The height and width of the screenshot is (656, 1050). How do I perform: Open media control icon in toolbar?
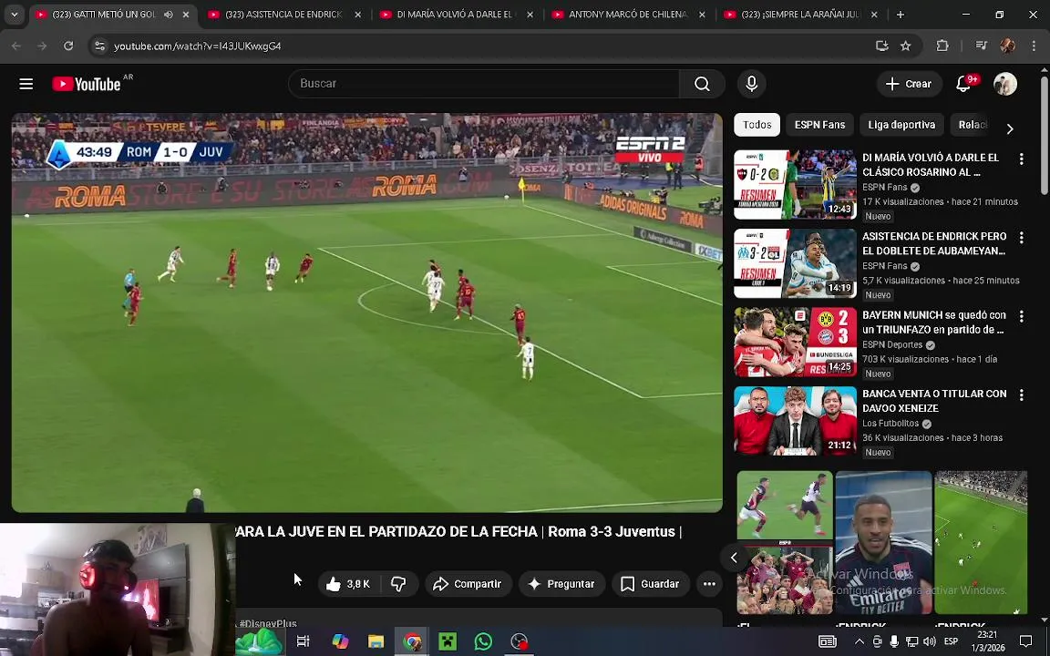pos(981,46)
